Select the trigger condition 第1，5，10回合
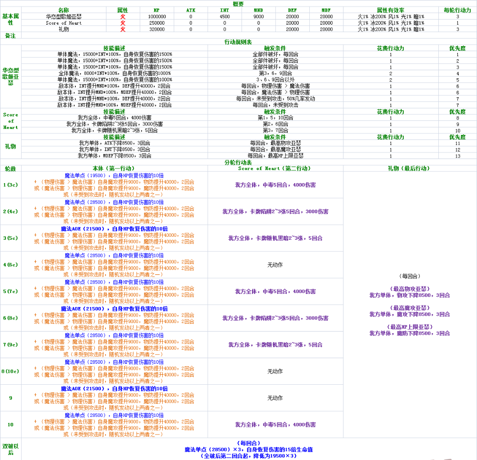Screen dimensions: 477x460 275,117
